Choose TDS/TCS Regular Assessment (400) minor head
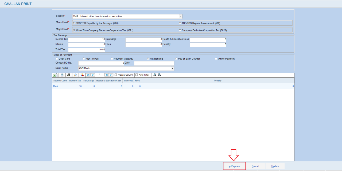342x171 pixels. (x=180, y=23)
